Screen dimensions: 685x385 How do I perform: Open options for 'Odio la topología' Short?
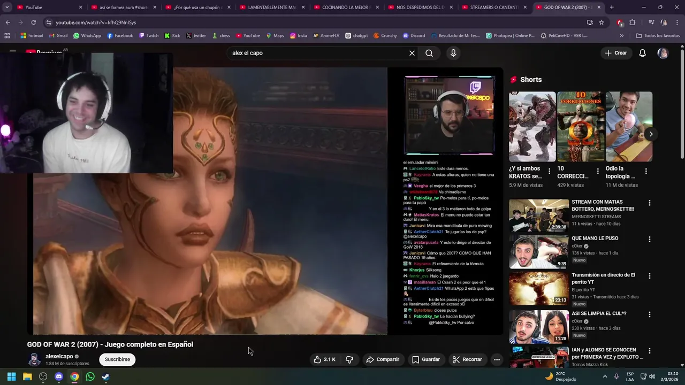[x=646, y=172]
